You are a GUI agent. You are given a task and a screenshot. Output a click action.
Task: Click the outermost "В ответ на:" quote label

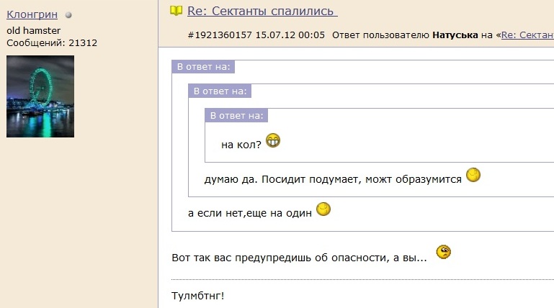click(204, 67)
